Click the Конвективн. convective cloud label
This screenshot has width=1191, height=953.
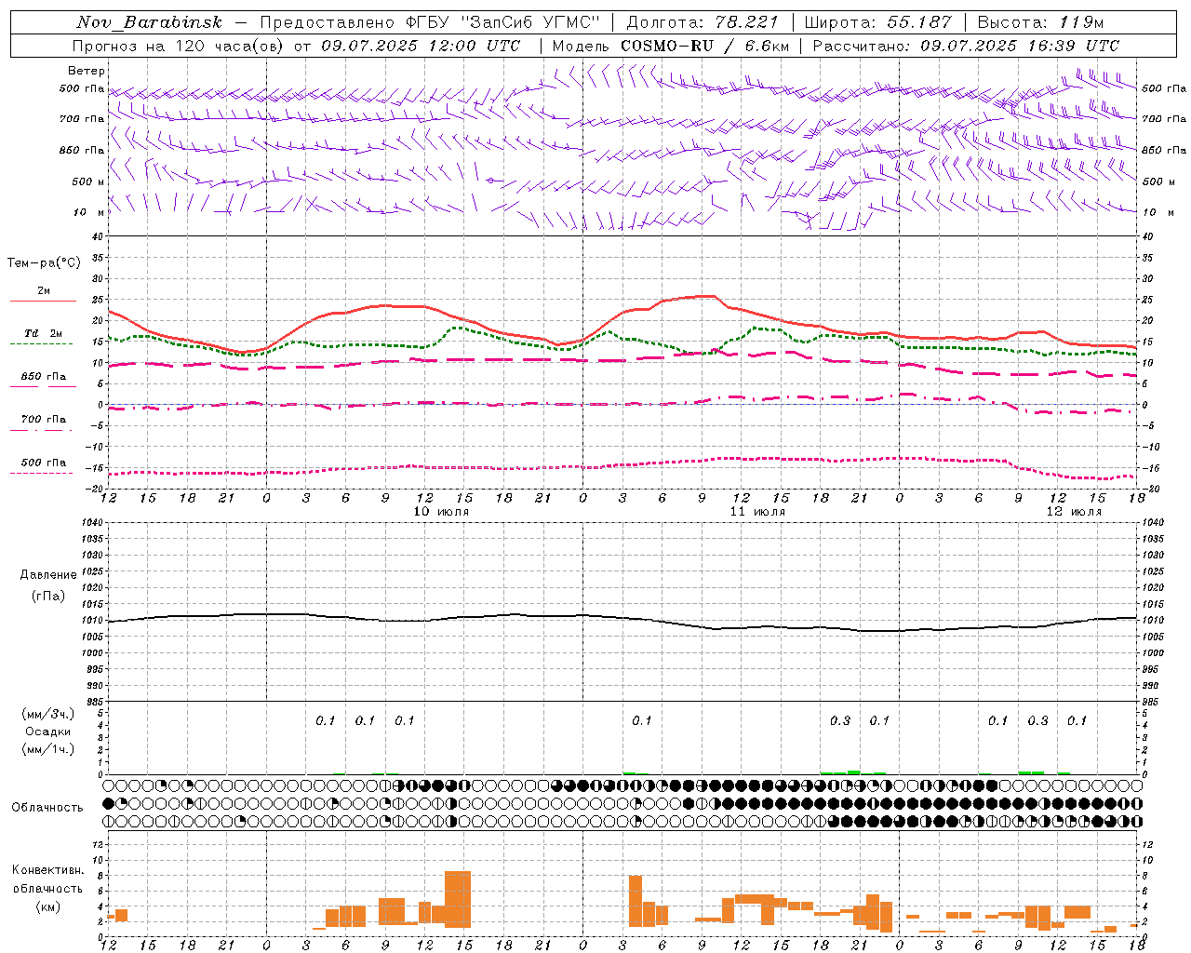pyautogui.click(x=47, y=870)
